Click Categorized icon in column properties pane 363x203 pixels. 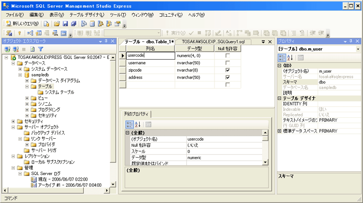(129, 124)
